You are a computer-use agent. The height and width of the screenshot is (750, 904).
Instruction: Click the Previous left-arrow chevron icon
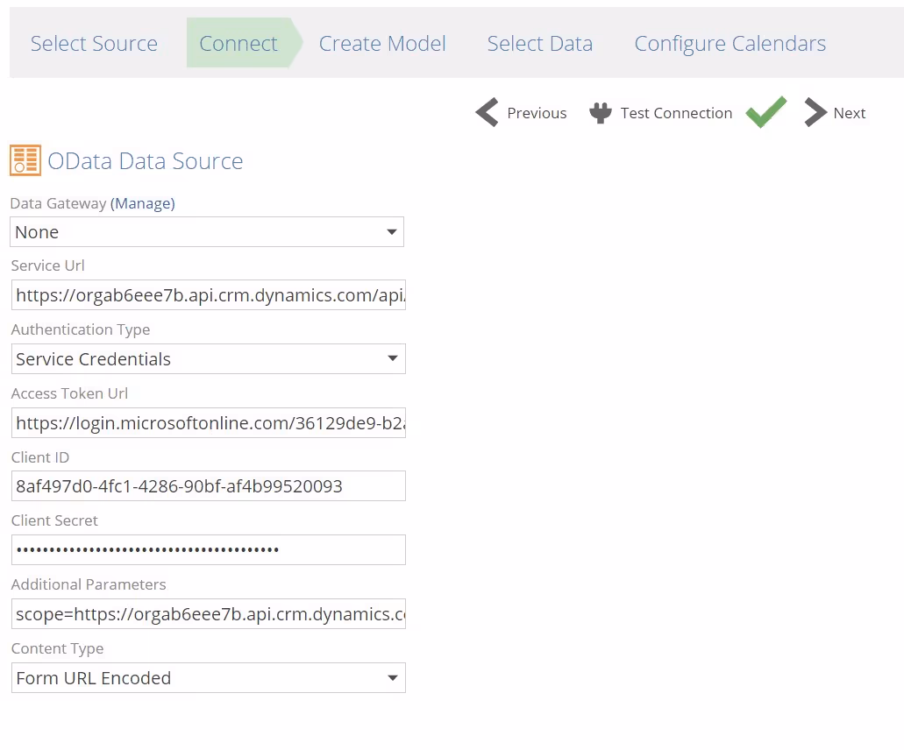(487, 113)
